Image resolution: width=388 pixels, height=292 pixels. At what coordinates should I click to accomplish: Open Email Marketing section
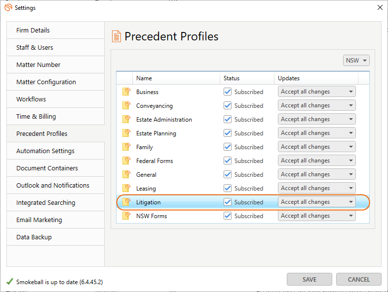click(55, 220)
